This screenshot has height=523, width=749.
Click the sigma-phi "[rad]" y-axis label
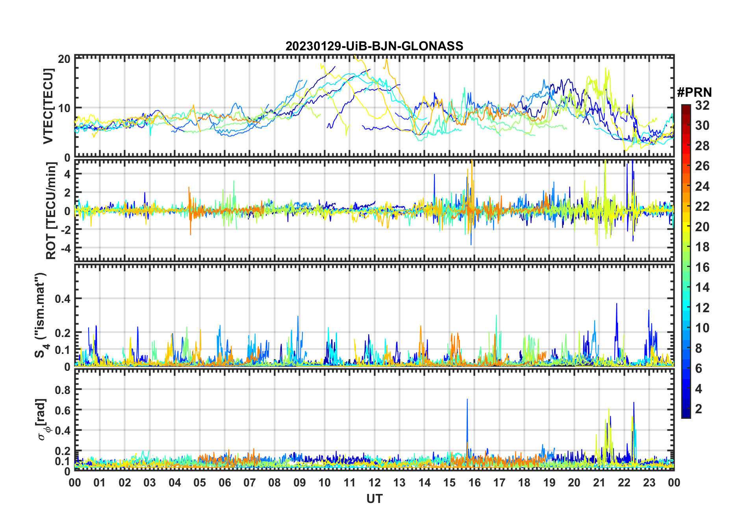click(42, 420)
